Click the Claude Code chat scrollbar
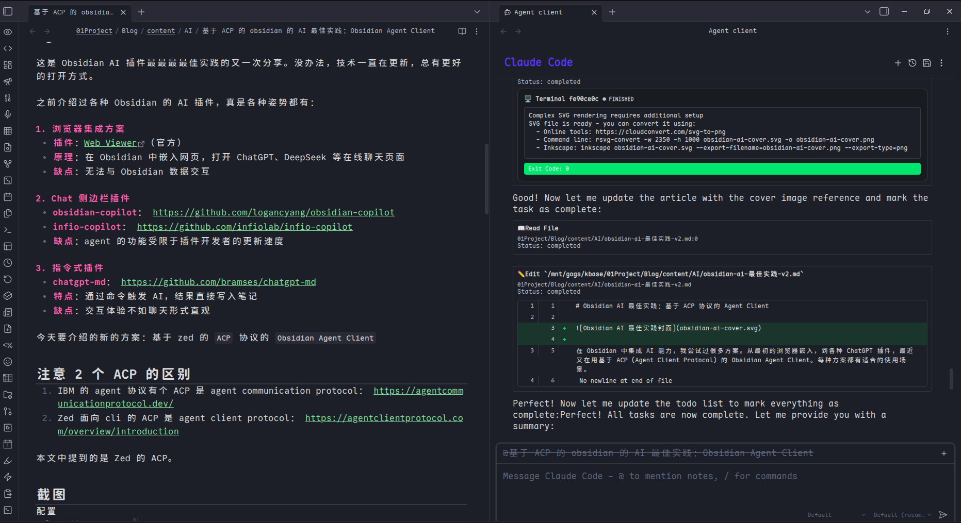Screen dimensions: 961x523 click(951, 379)
